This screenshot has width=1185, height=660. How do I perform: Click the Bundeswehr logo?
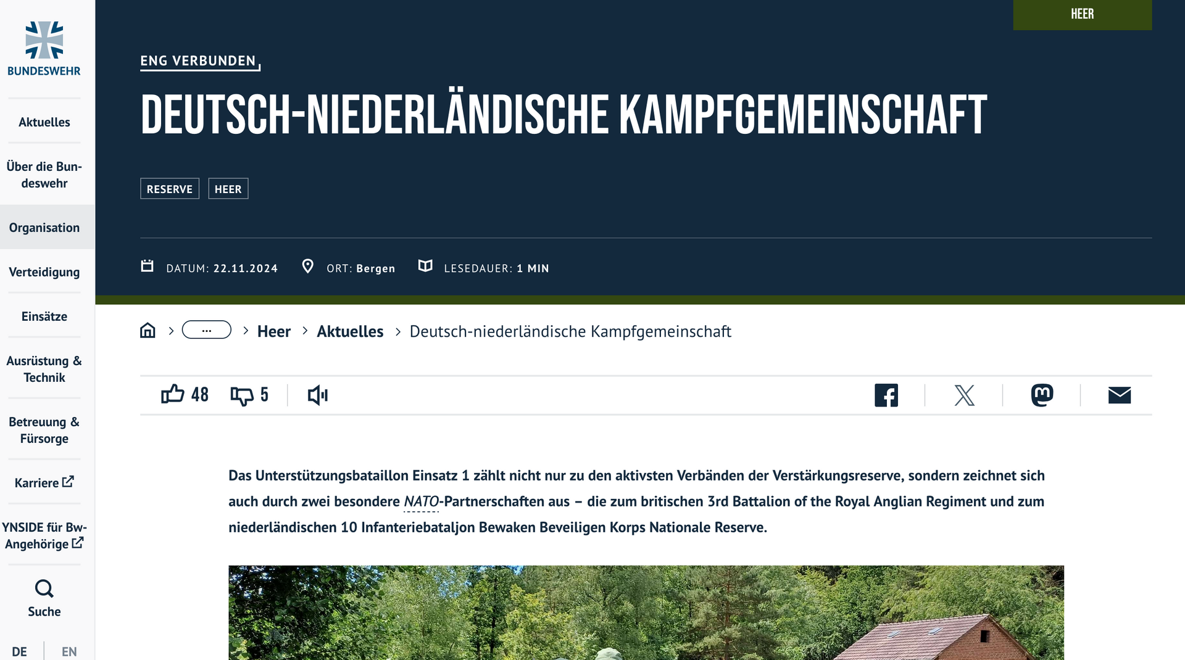[x=44, y=49]
